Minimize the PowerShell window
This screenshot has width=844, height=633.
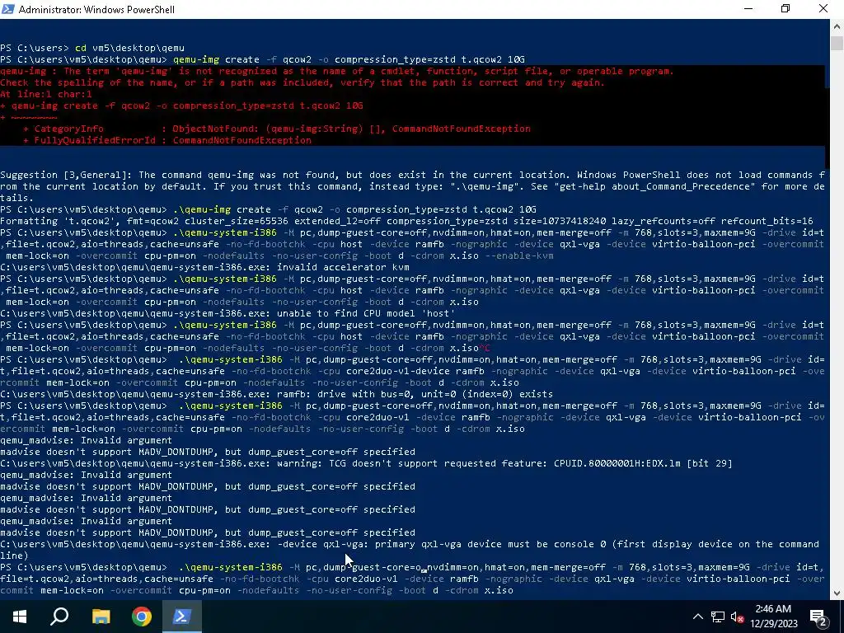748,9
